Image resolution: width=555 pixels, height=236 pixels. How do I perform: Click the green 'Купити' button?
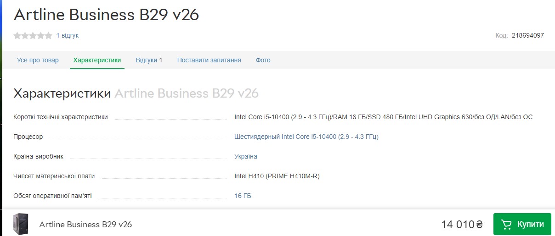522,224
